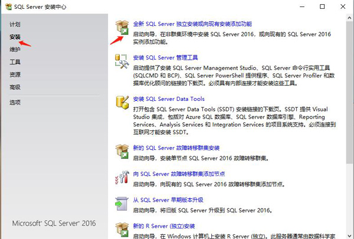Select 工具 in the left sidebar
354x239 pixels.
coord(15,62)
